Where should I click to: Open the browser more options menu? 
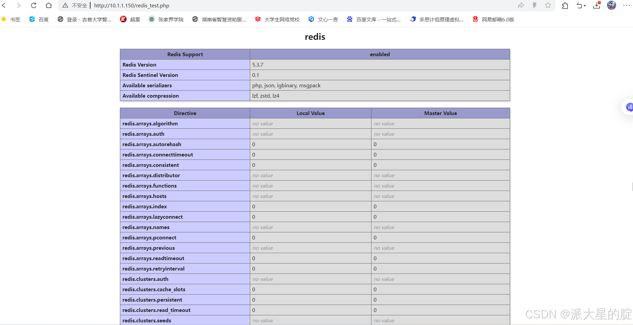coord(626,5)
